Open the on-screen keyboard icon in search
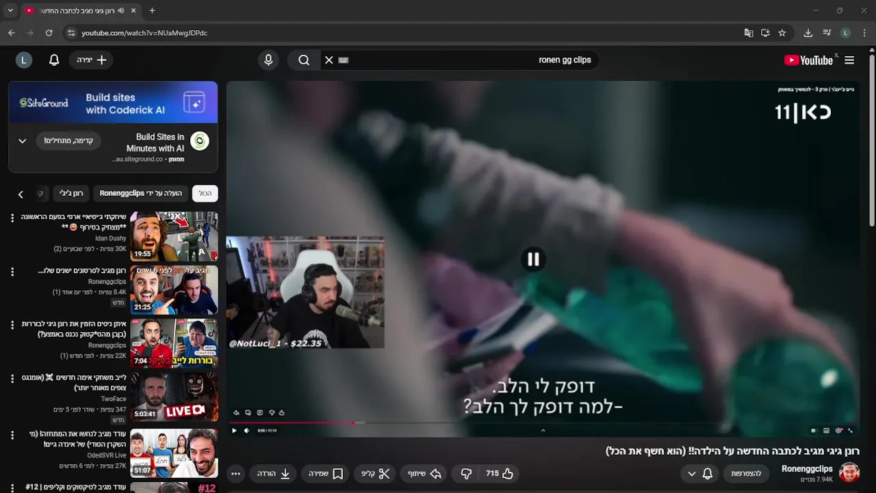This screenshot has width=876, height=493. 344,60
